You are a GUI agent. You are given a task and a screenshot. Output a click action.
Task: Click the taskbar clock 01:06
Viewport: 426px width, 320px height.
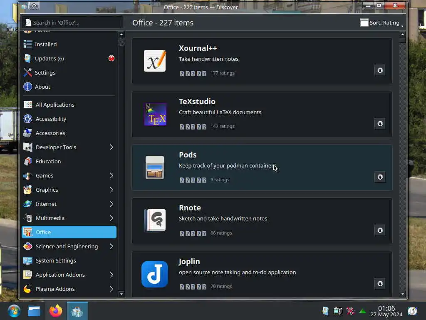pos(386,309)
